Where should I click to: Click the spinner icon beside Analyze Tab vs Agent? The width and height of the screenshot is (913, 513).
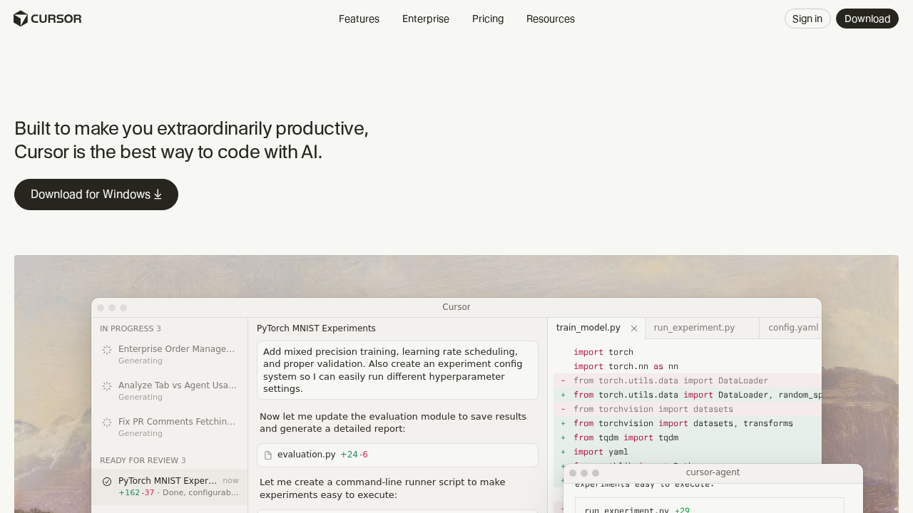(105, 385)
